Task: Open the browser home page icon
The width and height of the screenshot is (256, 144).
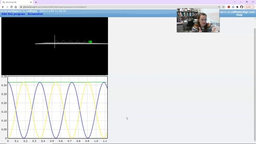Action: (x=16, y=7)
